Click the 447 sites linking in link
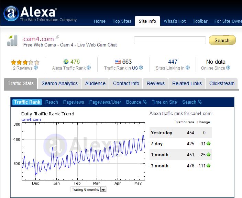This screenshot has width=242, height=198. [173, 62]
